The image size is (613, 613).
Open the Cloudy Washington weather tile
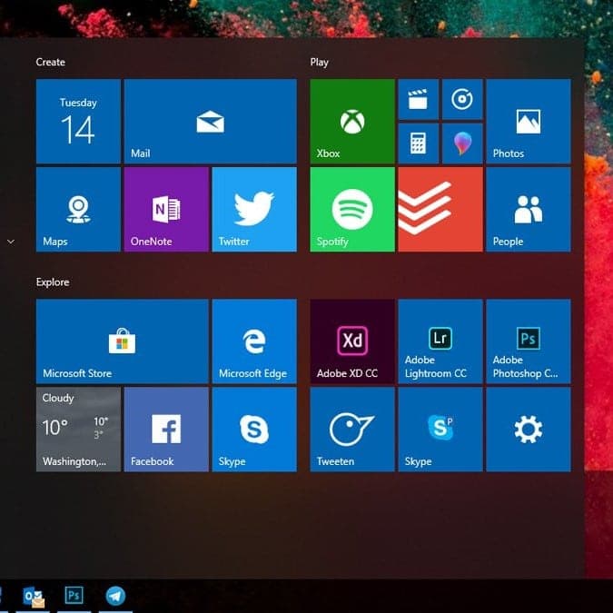[x=78, y=430]
